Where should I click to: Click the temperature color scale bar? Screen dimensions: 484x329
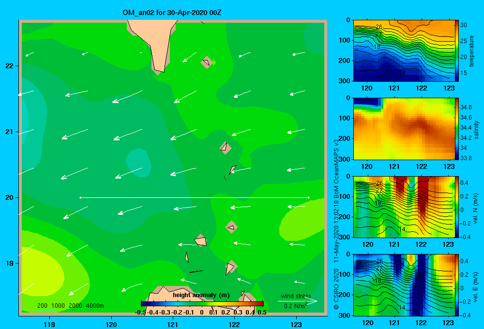(457, 51)
